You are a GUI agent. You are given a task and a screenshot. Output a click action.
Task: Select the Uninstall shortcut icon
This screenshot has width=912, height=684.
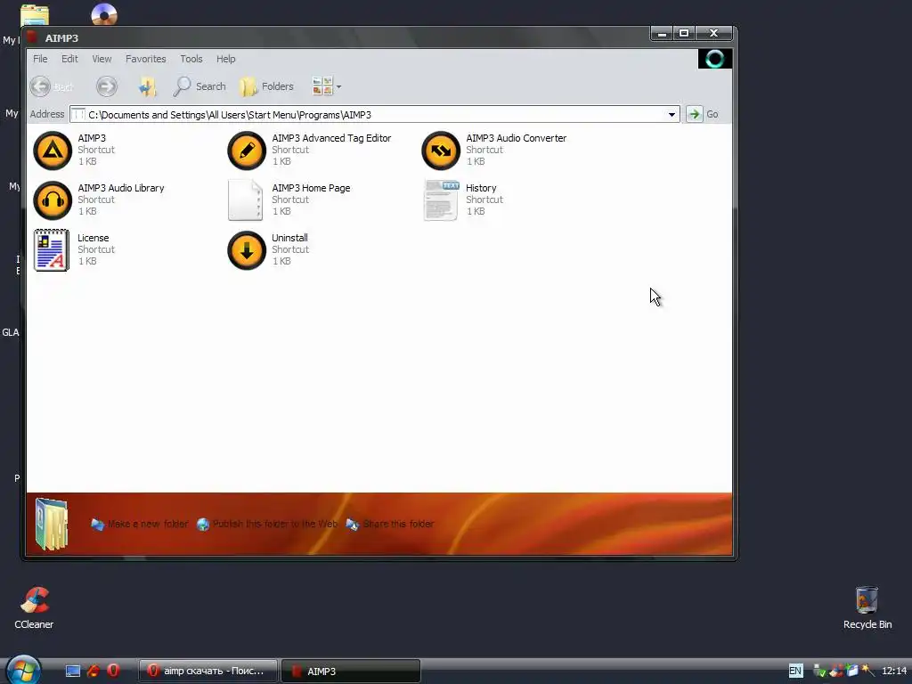(247, 250)
